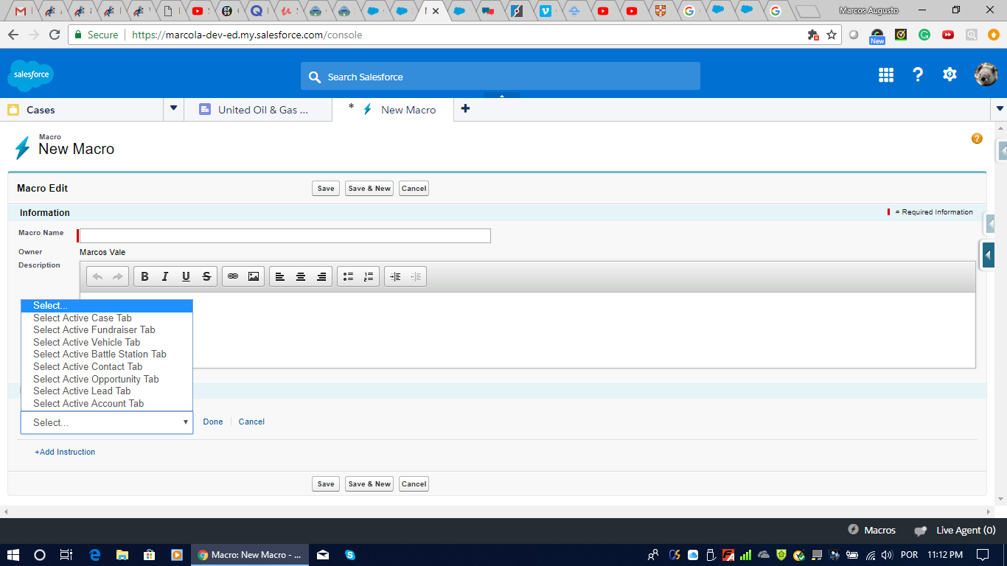Toggle numbered list formatting
The height and width of the screenshot is (566, 1007).
pyautogui.click(x=369, y=276)
